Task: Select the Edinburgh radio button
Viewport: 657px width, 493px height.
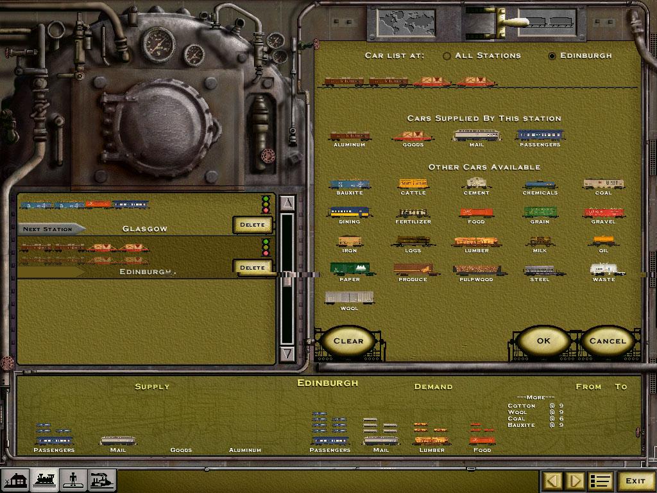Action: click(x=552, y=56)
